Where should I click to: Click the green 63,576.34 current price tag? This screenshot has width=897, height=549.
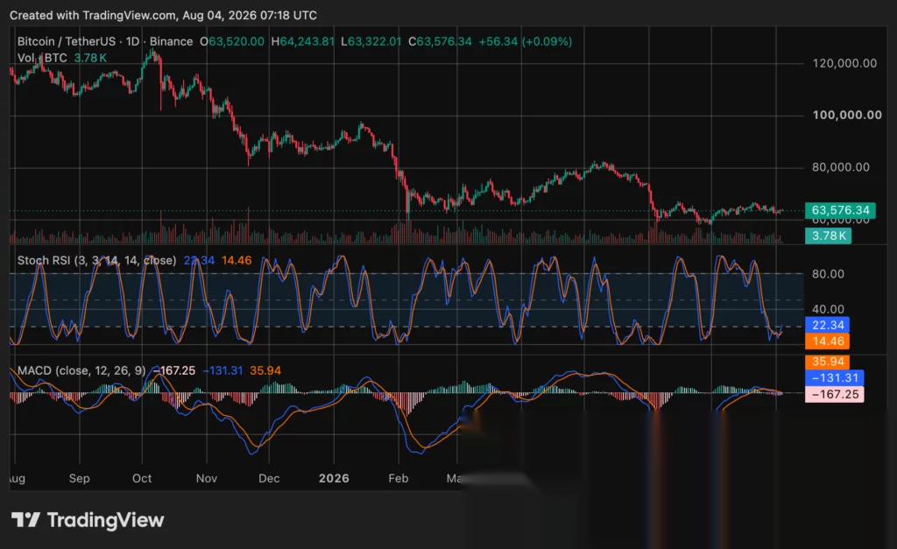point(840,210)
